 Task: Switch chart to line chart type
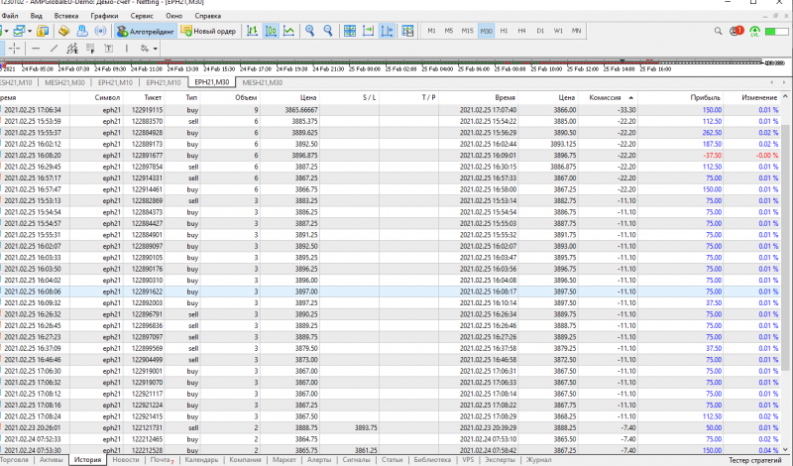[288, 31]
